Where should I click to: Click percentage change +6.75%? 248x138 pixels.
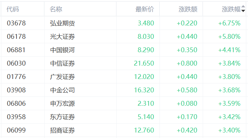coord(229,23)
